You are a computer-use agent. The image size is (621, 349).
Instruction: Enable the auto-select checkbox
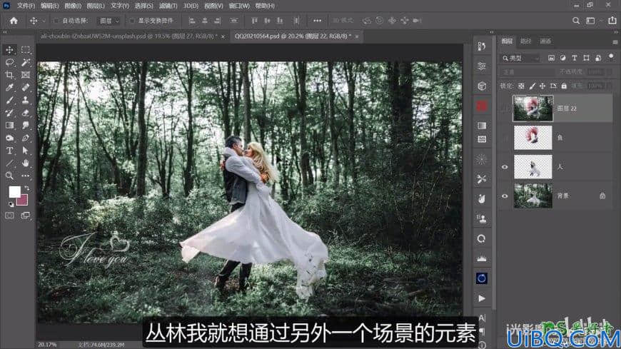(x=56, y=21)
